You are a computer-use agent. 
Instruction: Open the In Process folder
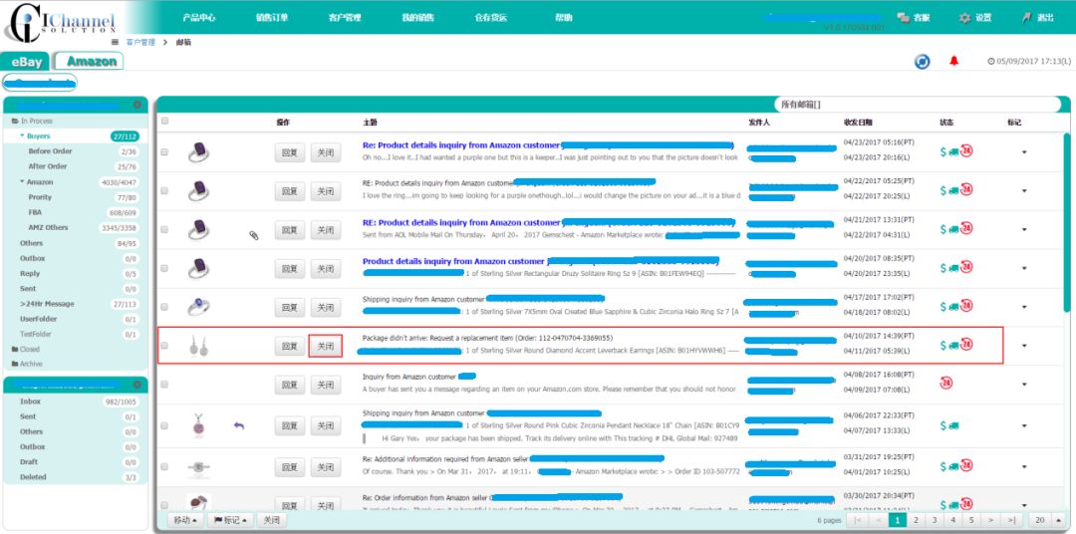pyautogui.click(x=32, y=121)
